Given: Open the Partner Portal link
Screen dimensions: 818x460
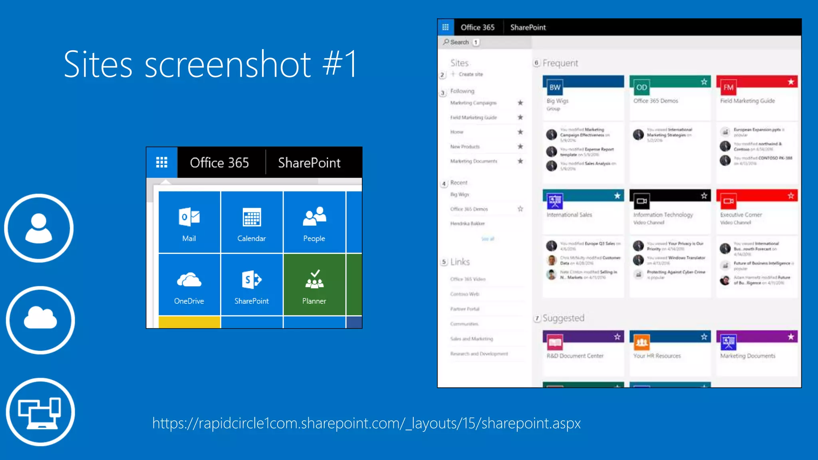Looking at the screenshot, I should [x=465, y=309].
